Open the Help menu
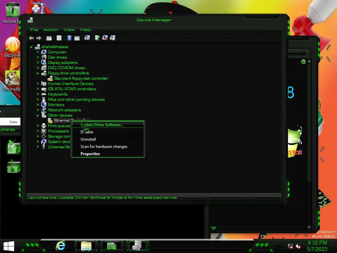 85,30
